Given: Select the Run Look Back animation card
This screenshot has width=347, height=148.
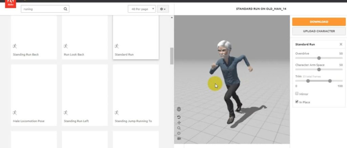Looking at the screenshot, I should point(85,37).
